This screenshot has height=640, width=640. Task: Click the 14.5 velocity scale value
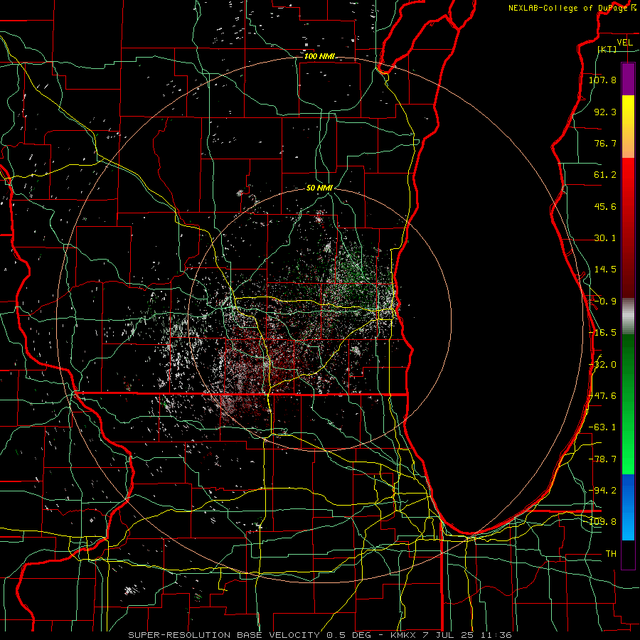pyautogui.click(x=605, y=270)
